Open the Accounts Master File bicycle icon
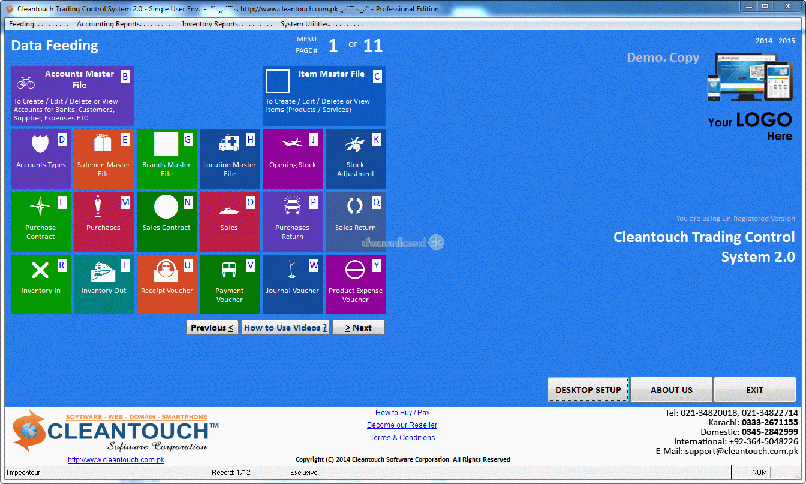Image resolution: width=806 pixels, height=484 pixels. (26, 82)
